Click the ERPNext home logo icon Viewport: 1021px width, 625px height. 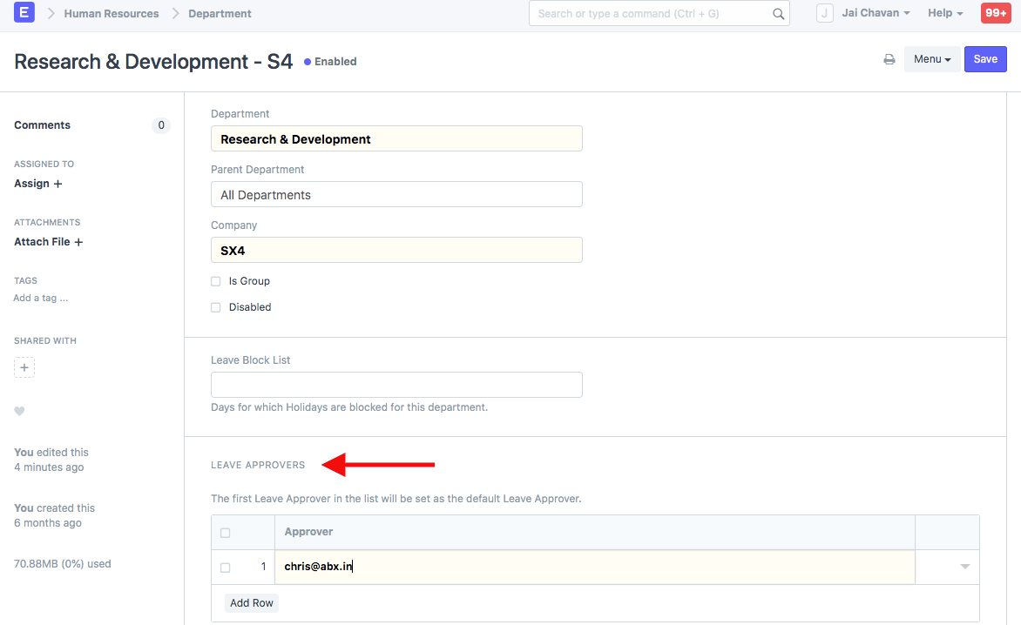pos(24,13)
